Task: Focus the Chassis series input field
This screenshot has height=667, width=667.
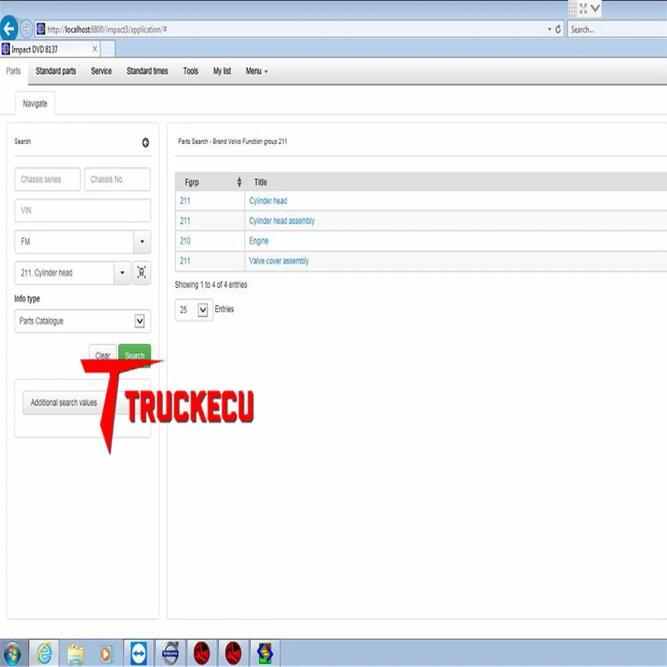Action: click(47, 179)
